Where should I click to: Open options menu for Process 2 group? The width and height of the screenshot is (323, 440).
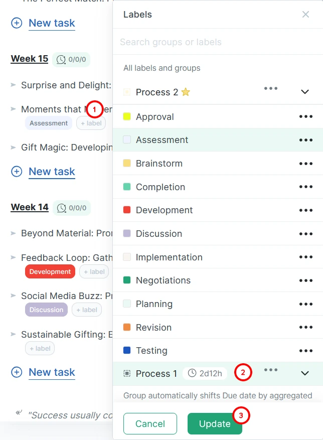tap(271, 88)
